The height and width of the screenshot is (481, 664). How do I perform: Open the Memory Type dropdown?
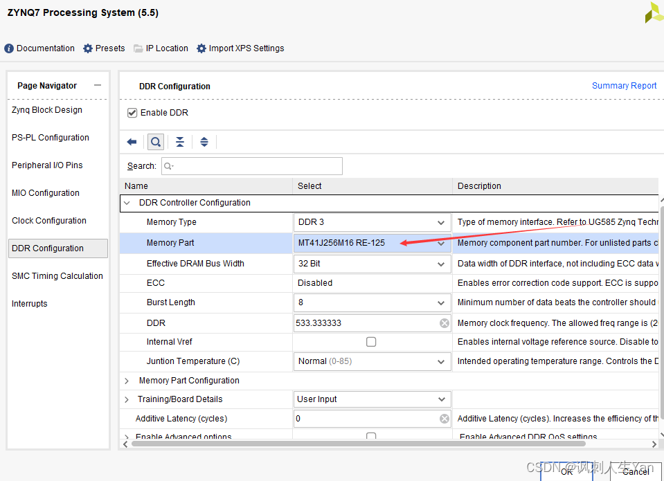[441, 222]
